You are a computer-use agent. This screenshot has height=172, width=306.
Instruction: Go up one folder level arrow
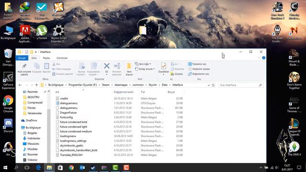[36, 85]
